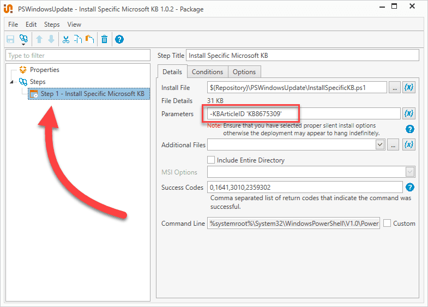Open the Additional Files dropdown arrow
The image size is (428, 307).
click(x=380, y=145)
